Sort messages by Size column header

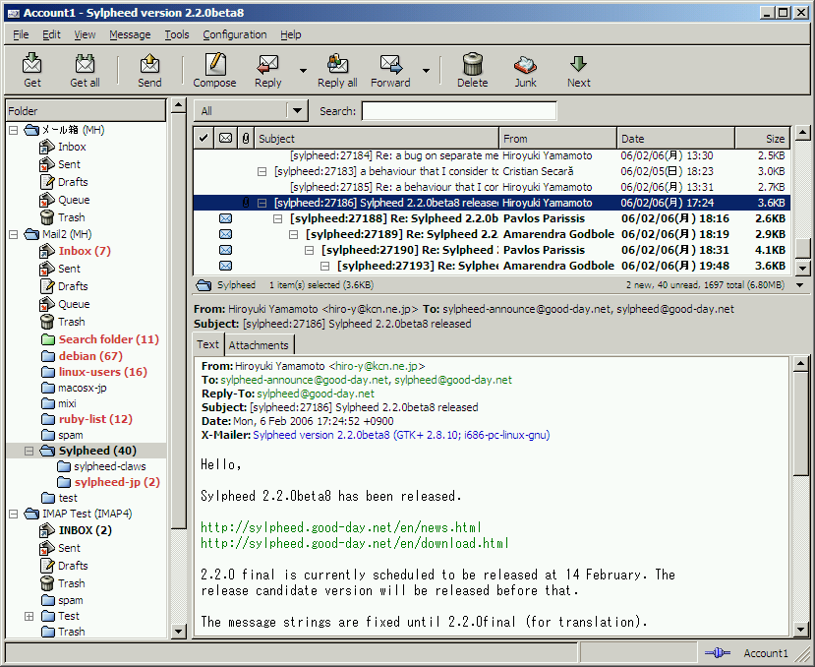[763, 139]
